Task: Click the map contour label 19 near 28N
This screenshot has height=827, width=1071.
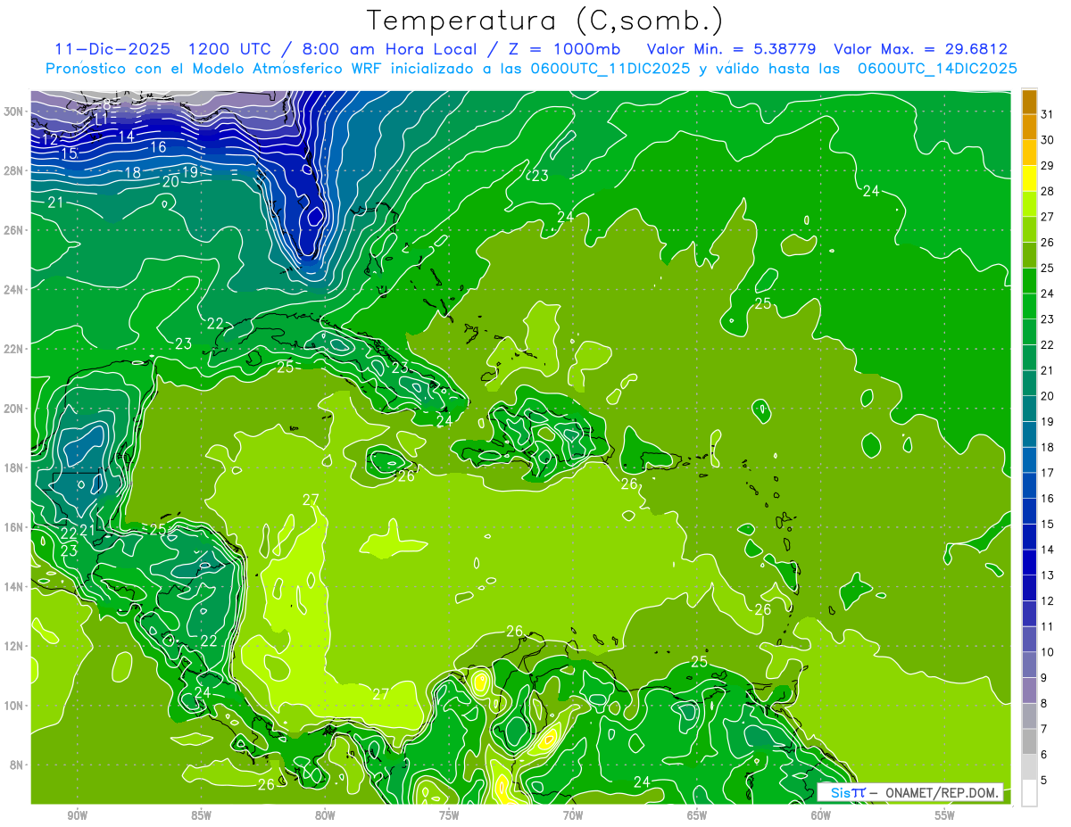Action: pyautogui.click(x=189, y=172)
